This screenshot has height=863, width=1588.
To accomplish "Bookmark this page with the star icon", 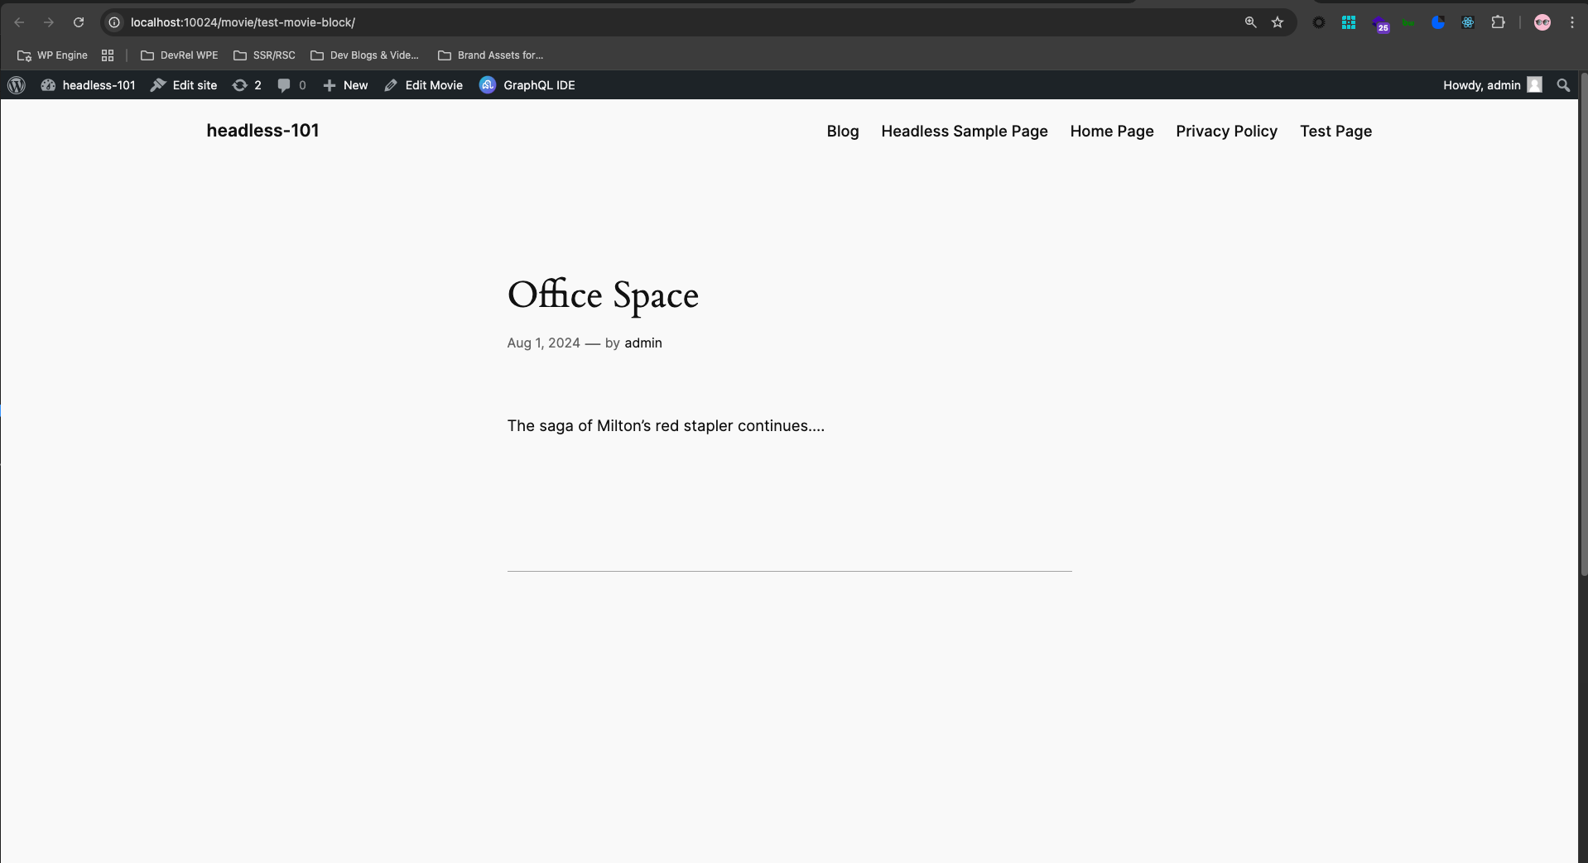I will coord(1278,22).
